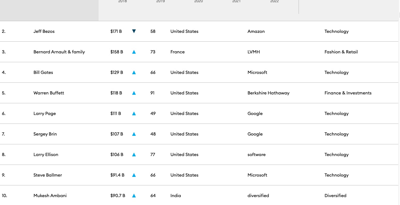
Task: Select the Warren Buffett name
Action: coord(49,93)
